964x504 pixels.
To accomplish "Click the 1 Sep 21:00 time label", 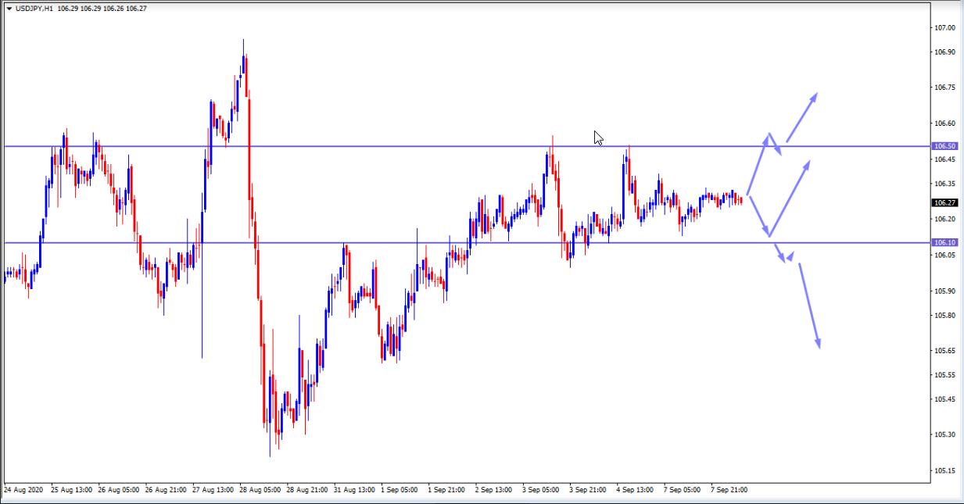I will (447, 490).
